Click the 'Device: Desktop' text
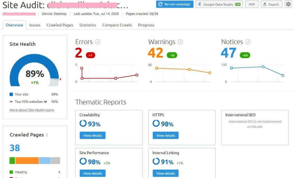The width and height of the screenshot is (294, 178). tap(54, 14)
